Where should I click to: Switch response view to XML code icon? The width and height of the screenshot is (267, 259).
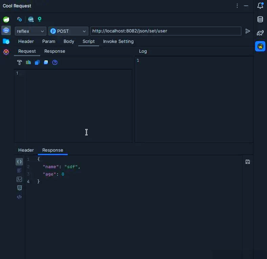(19, 197)
